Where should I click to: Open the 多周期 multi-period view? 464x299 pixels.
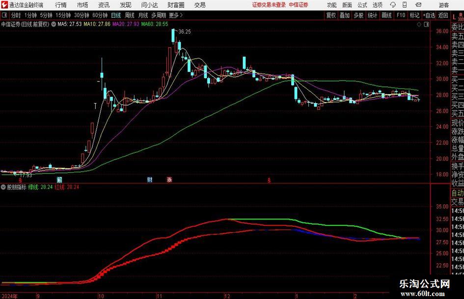click(x=159, y=15)
